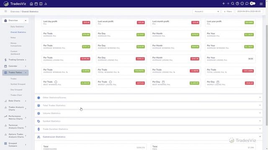The width and height of the screenshot is (268, 150).
Task: Expand Date Charts sidebar section
Action: (x=15, y=101)
